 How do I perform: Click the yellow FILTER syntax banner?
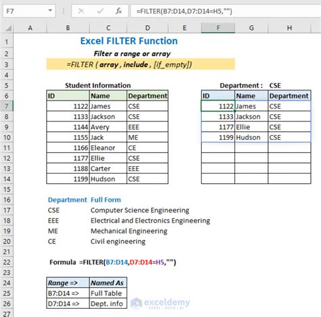click(140, 64)
